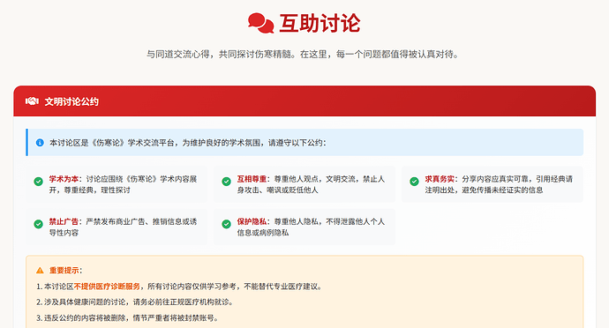The width and height of the screenshot is (609, 328).
Task: Click the description 尊重他人观点，文明交流
Action: coord(311,184)
